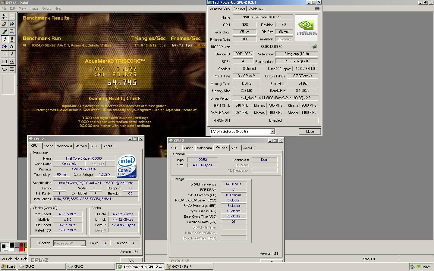Click the NVIDIA icon in the system tray
This screenshot has width=434, height=271.
[418, 266]
